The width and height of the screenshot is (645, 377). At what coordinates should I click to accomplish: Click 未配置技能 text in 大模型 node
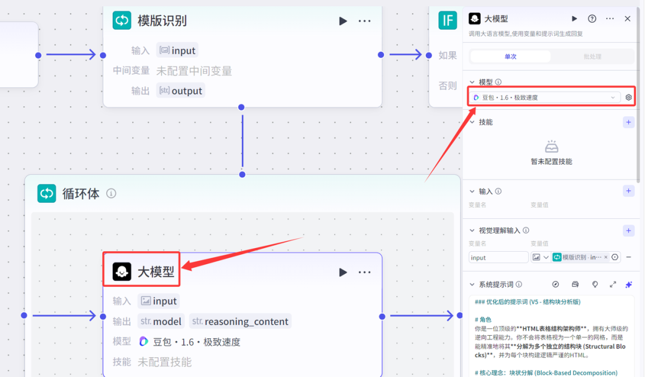click(165, 362)
